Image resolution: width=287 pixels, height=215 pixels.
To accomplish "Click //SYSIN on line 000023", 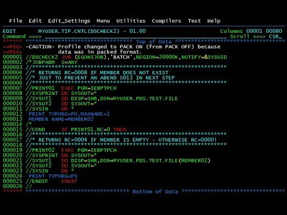I will (x=37, y=171).
